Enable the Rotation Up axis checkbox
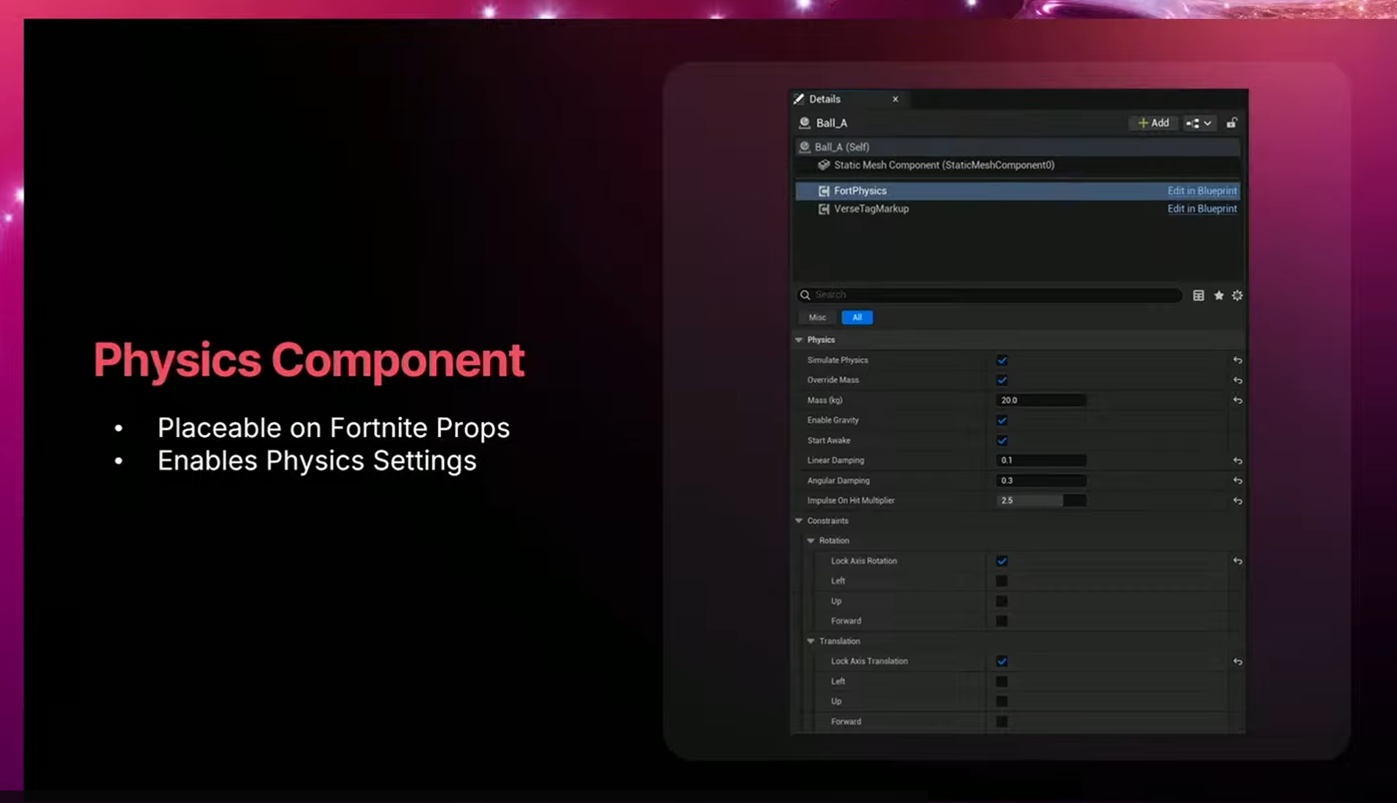The width and height of the screenshot is (1397, 803). (1002, 601)
